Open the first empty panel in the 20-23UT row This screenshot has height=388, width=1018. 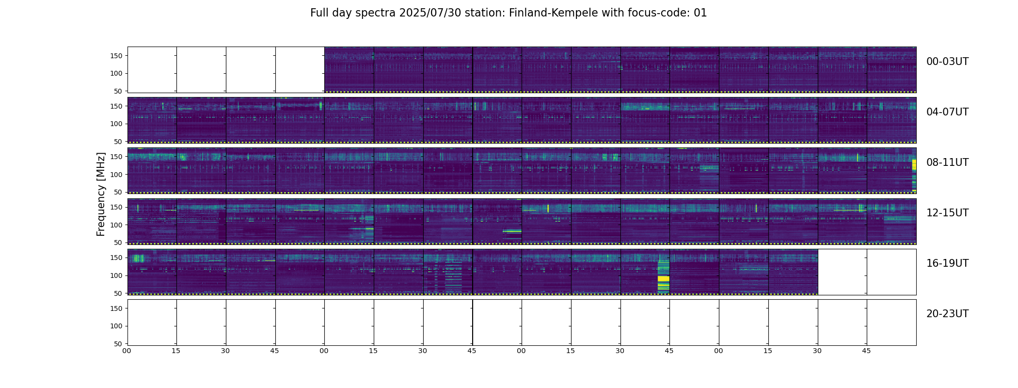point(152,322)
